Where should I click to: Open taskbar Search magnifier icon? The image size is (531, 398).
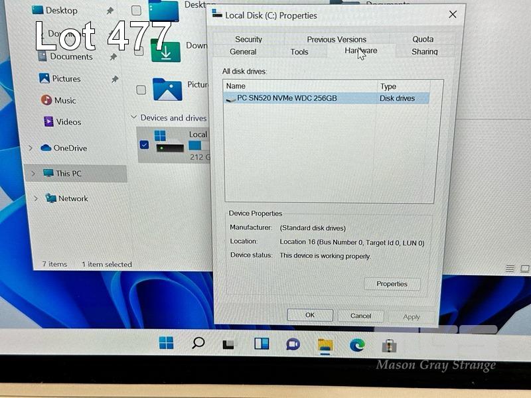pyautogui.click(x=198, y=343)
